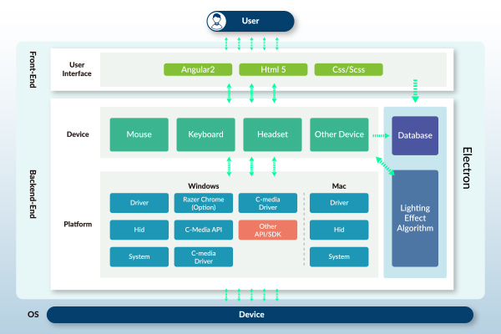The height and width of the screenshot is (334, 501).
Task: Select the C-media Driver box below C-Media API
Action: tap(204, 256)
